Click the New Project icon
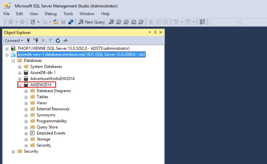Screen dimensions: 267x164 pyautogui.click(x=33, y=22)
